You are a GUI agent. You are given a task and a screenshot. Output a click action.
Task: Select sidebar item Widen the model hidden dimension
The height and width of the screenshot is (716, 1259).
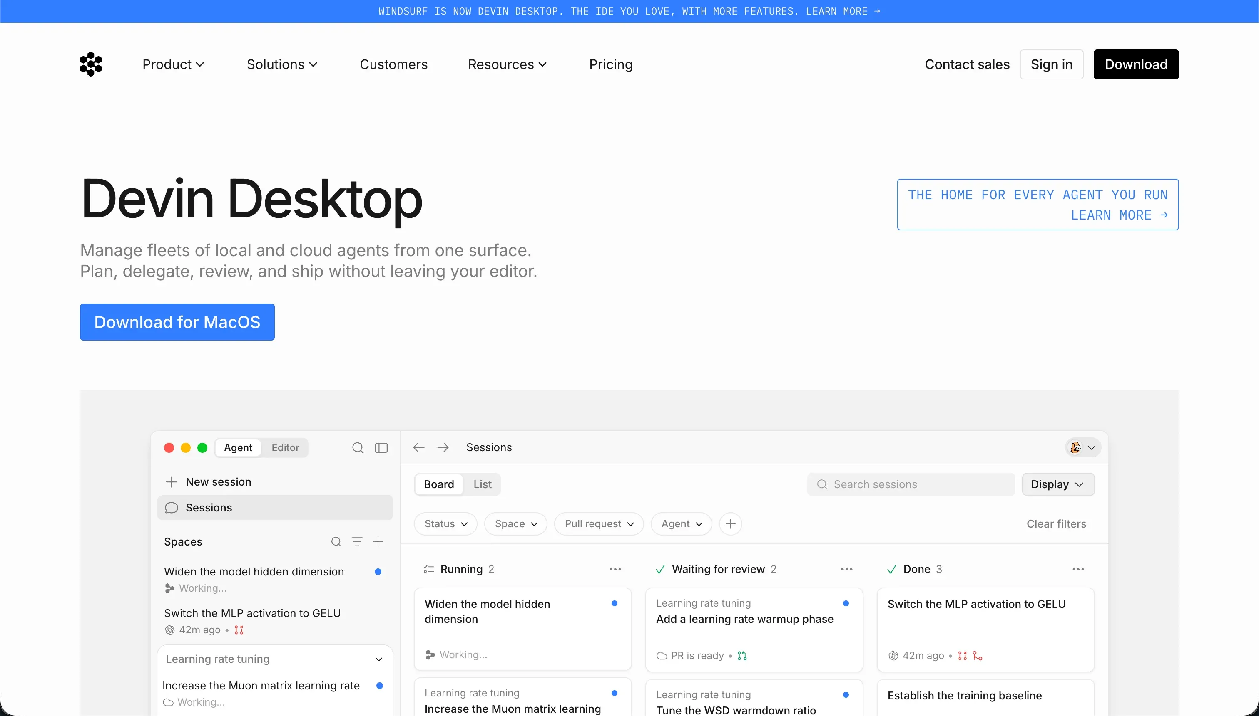pos(275,579)
